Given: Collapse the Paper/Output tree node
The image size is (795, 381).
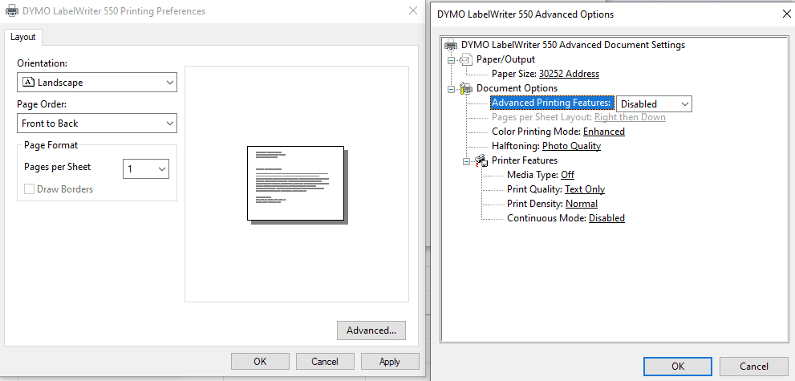Looking at the screenshot, I should tap(452, 60).
